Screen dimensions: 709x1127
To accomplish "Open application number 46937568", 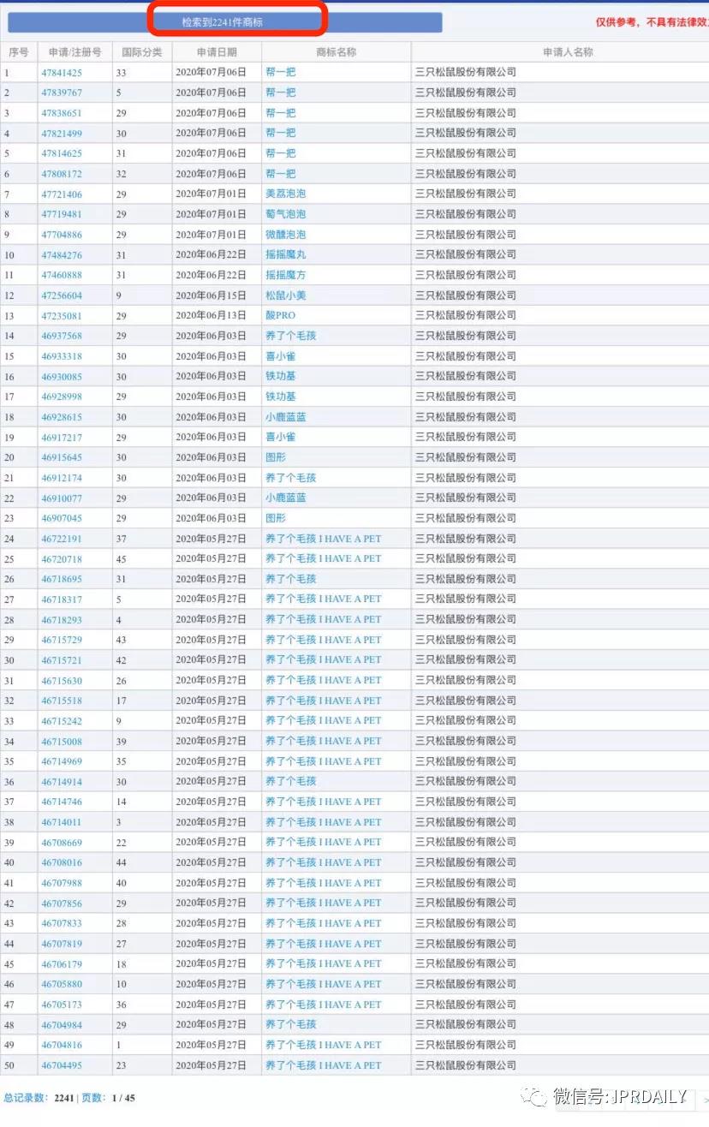I will click(62, 336).
